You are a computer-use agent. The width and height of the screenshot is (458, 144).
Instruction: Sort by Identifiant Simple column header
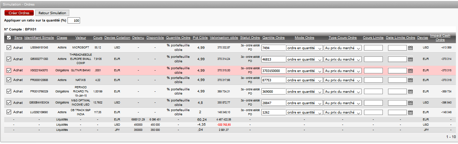click(x=39, y=38)
